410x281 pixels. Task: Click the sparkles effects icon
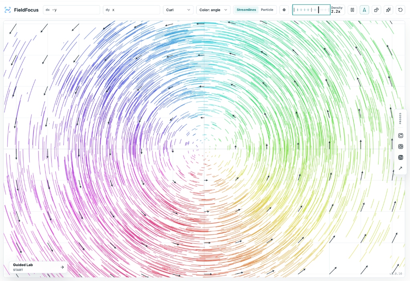(x=388, y=10)
